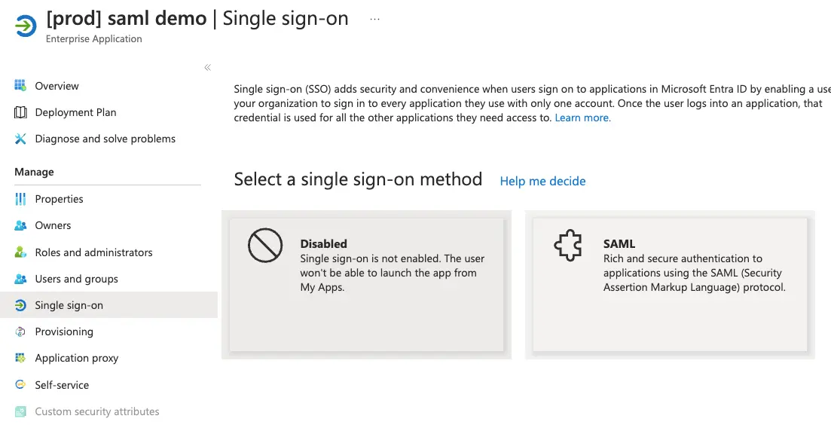Viewport: 831px width, 434px height.
Task: Open Single sign-on menu item
Action: point(69,305)
